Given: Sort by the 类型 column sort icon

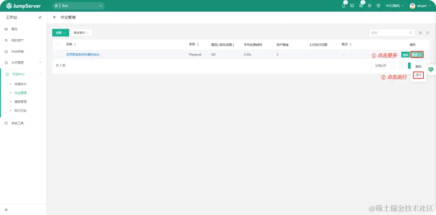Looking at the screenshot, I should tap(197, 44).
